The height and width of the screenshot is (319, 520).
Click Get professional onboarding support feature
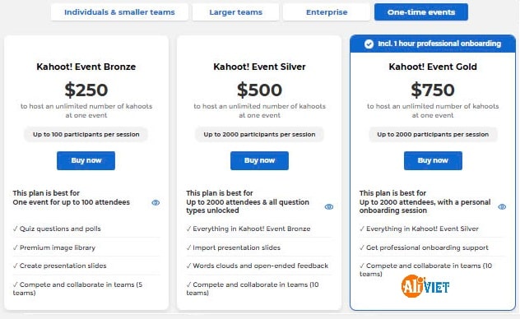424,247
